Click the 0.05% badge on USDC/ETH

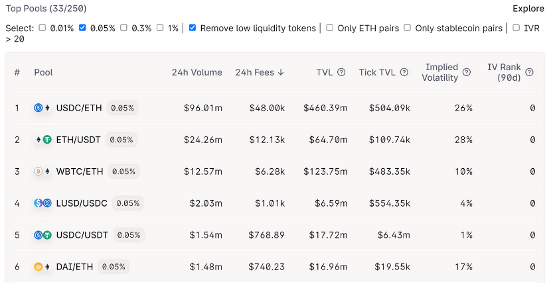point(122,108)
